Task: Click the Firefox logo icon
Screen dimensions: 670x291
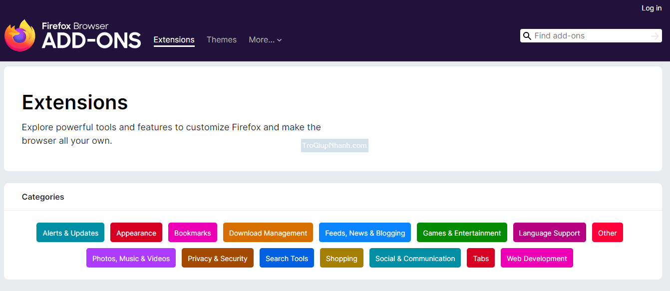Action: point(20,36)
